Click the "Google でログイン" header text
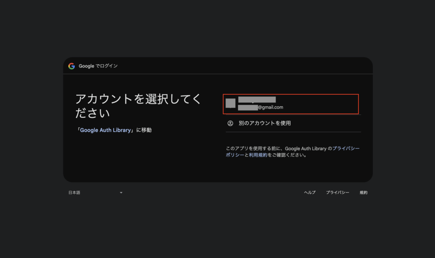This screenshot has width=435, height=258. (x=98, y=66)
